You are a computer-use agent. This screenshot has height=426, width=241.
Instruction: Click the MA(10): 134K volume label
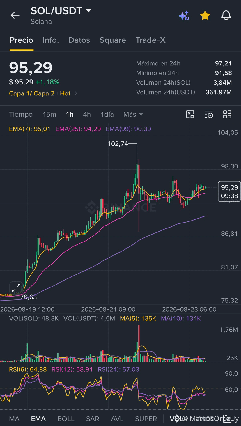click(x=181, y=318)
